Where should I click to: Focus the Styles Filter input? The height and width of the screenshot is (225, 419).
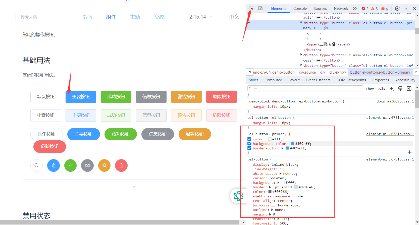click(x=305, y=89)
